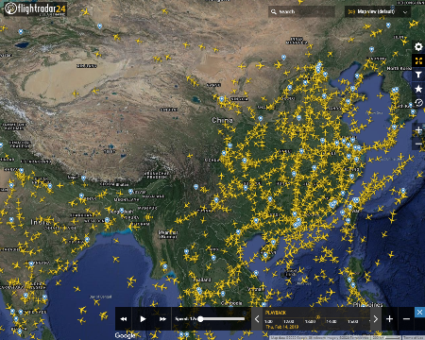Viewport: 425px width, 340px height.
Task: Zoom in the playback timeline with plus
Action: (x=389, y=319)
